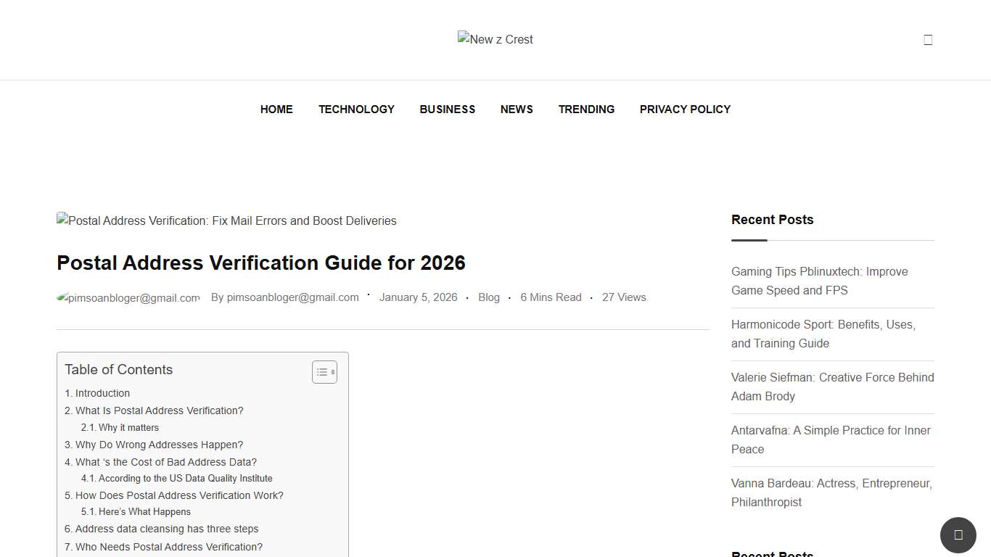Image resolution: width=991 pixels, height=557 pixels.
Task: Open the HOME menu item
Action: click(276, 110)
